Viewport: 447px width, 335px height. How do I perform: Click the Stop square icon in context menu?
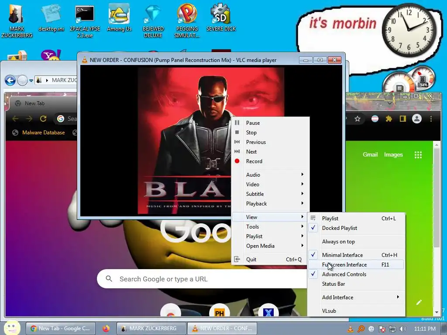point(237,132)
